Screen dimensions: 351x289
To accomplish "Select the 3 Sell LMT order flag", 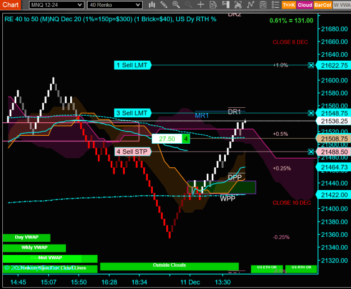I will click(x=132, y=113).
